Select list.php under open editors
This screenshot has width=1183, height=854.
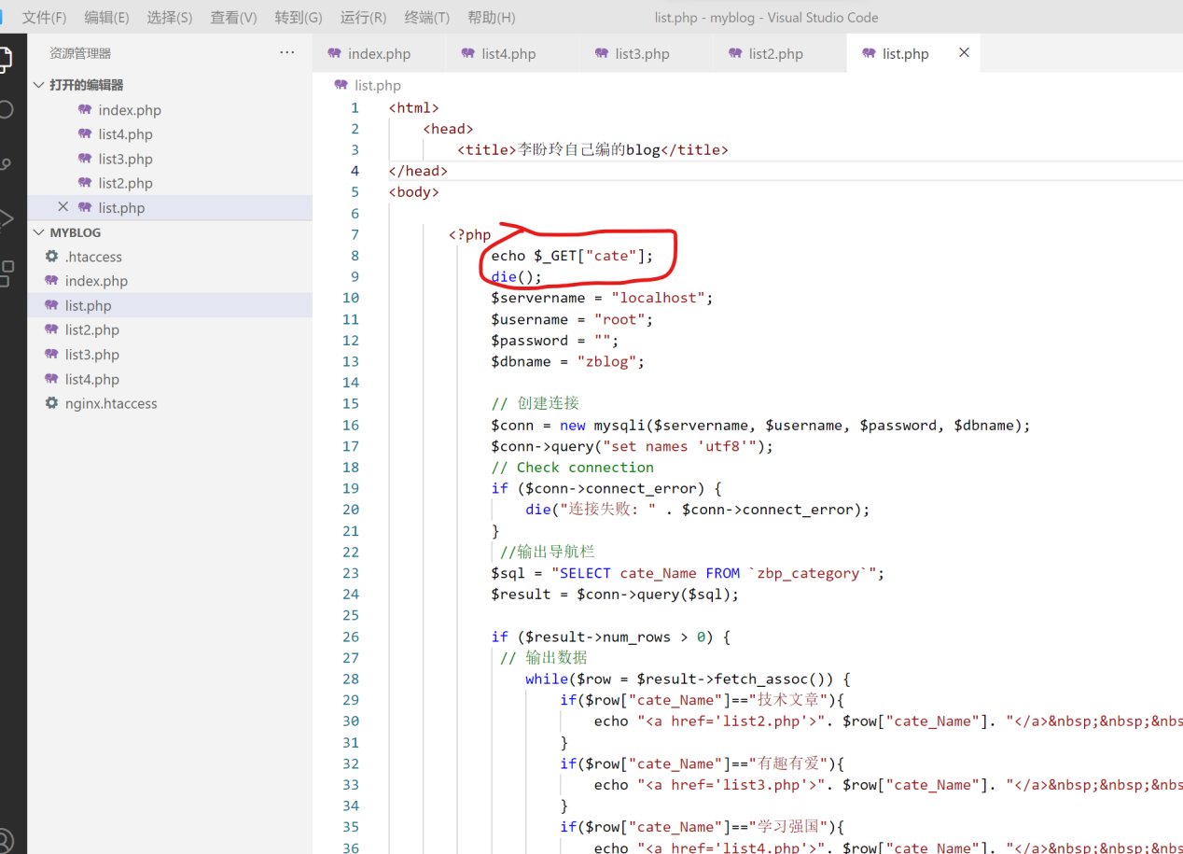tap(121, 207)
